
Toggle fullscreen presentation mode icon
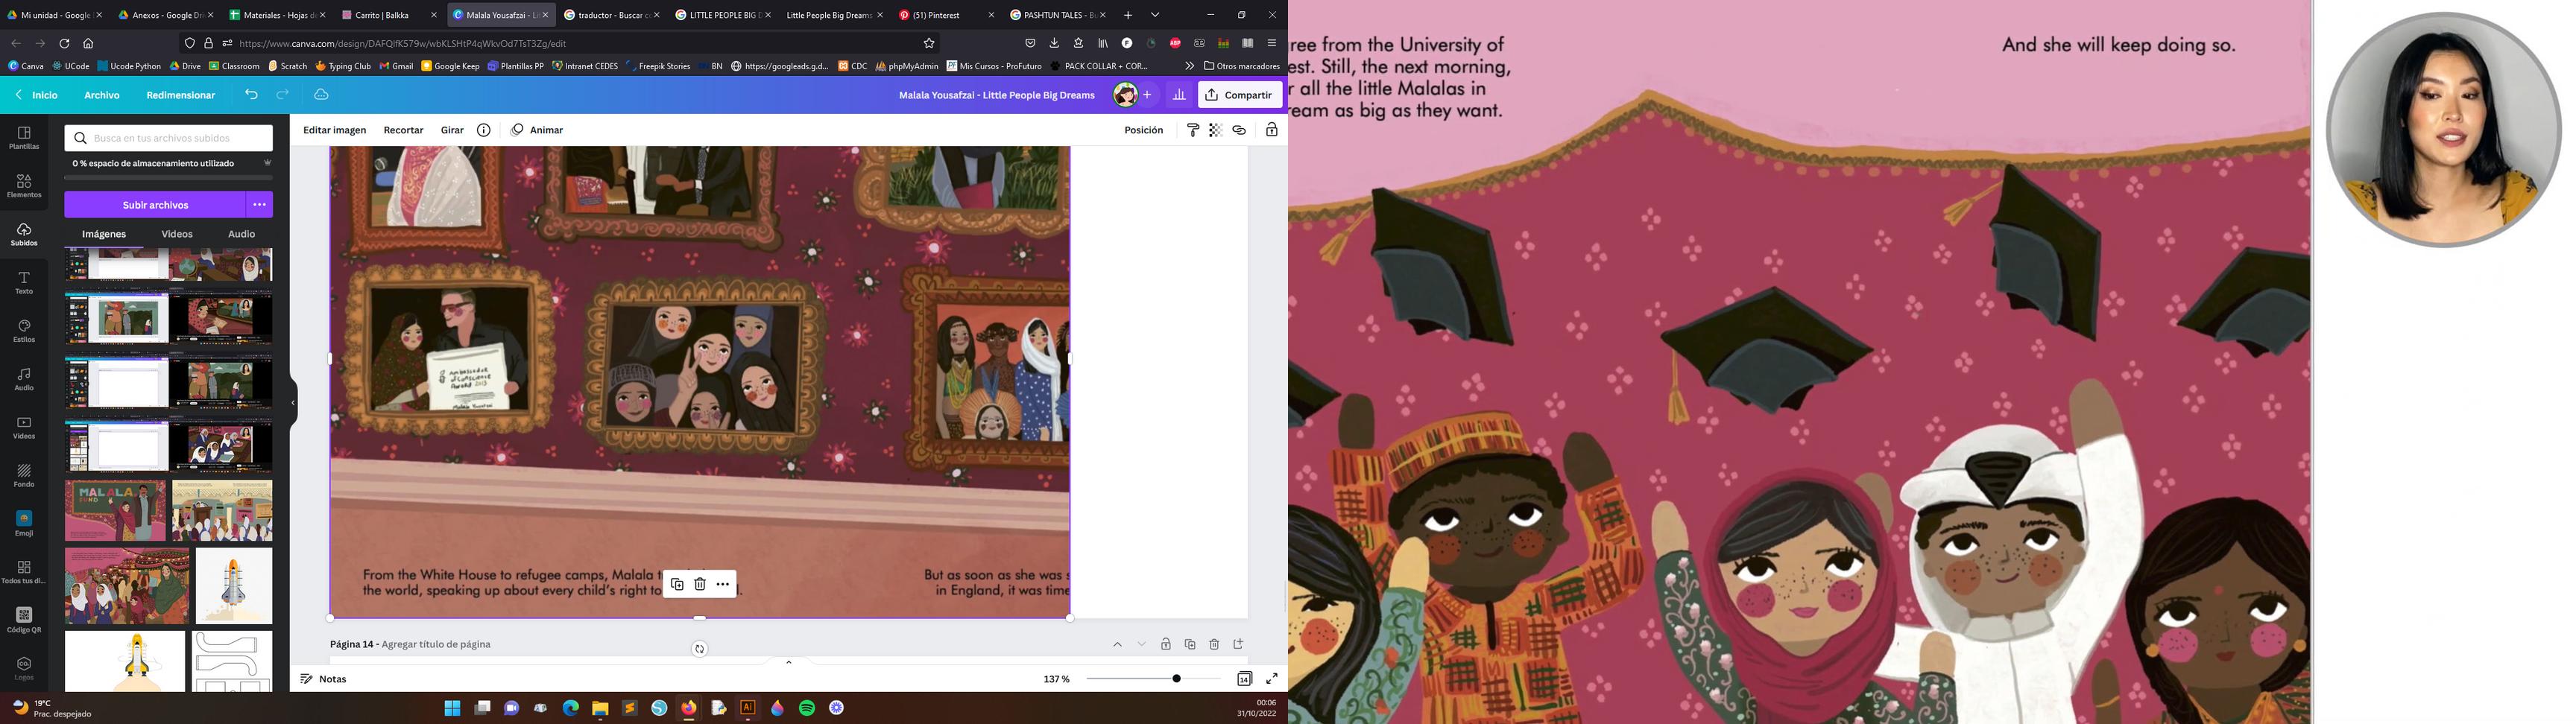point(1272,679)
